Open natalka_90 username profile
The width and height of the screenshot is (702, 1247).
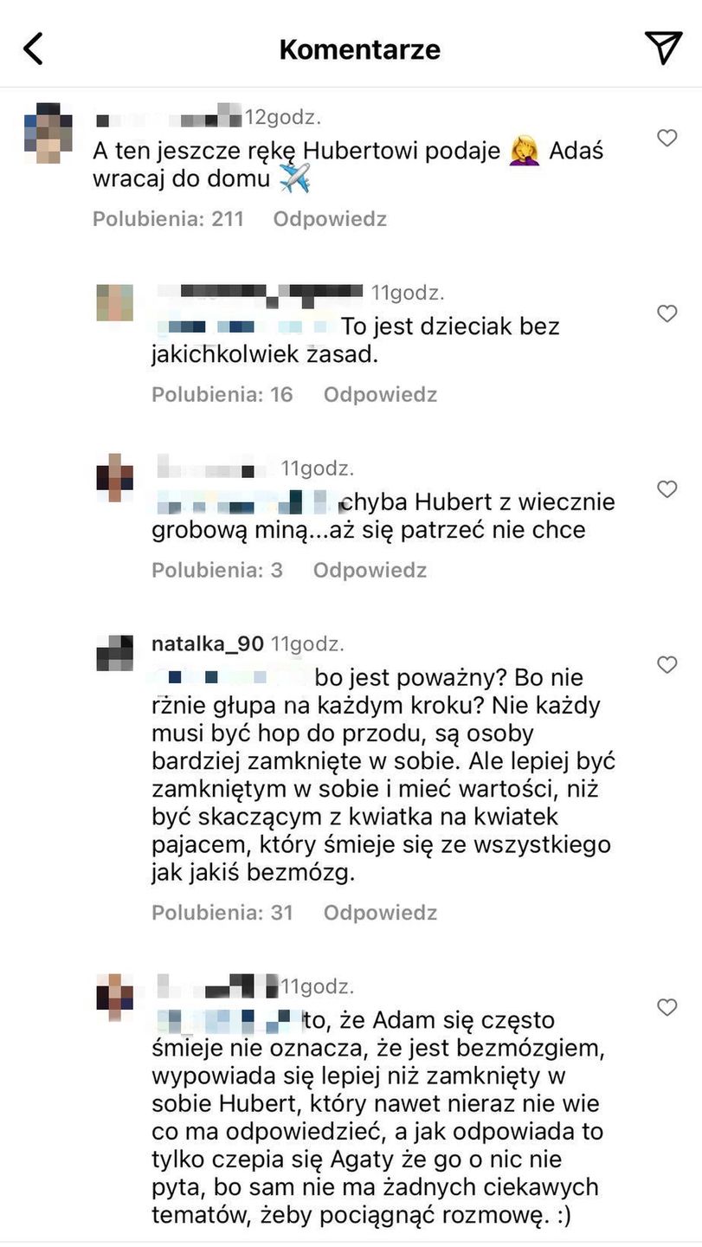click(208, 644)
